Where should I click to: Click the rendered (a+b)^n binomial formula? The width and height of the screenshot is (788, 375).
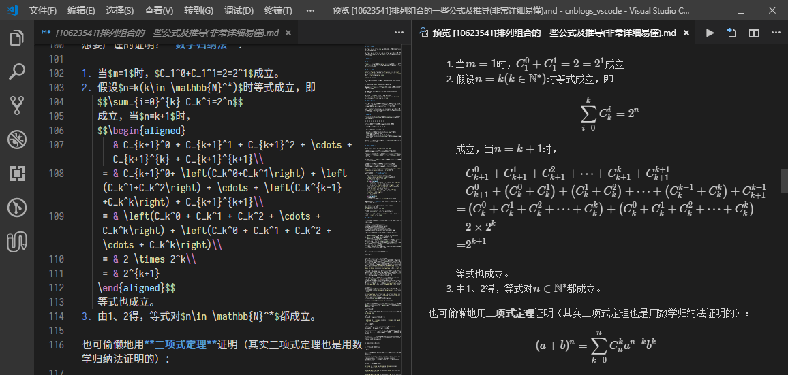(x=597, y=346)
